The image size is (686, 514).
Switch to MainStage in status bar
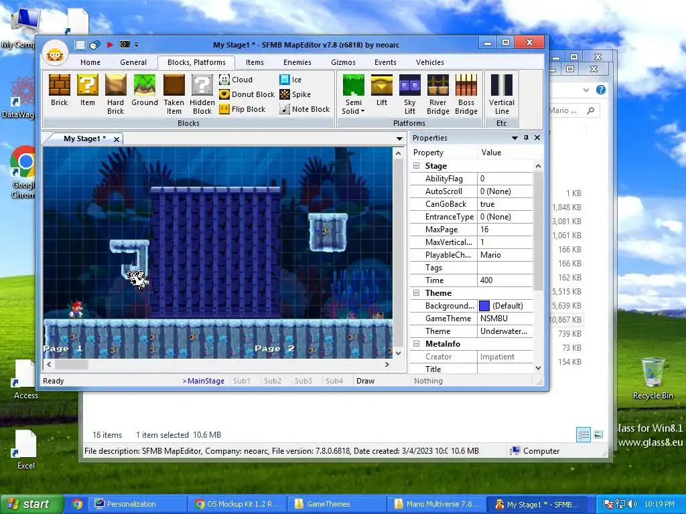click(204, 381)
